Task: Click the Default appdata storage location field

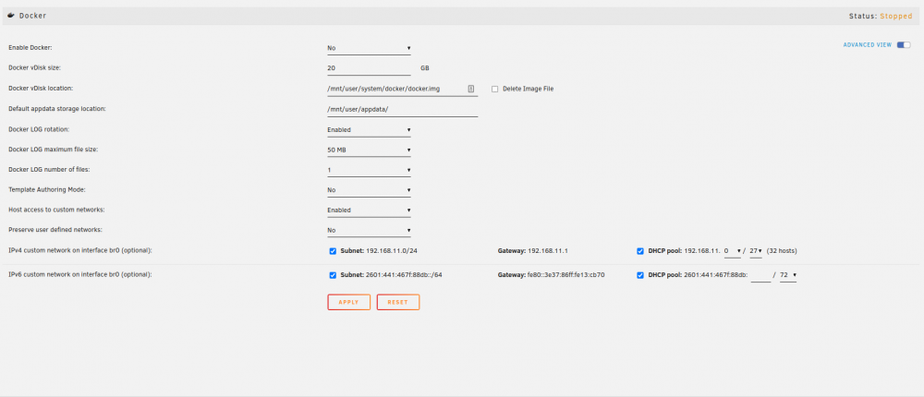Action: (403, 110)
